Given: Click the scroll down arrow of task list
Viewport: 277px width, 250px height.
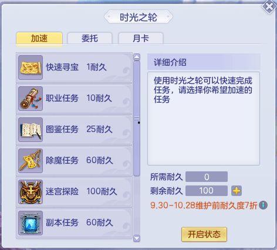Looking at the screenshot, I should (x=137, y=238).
